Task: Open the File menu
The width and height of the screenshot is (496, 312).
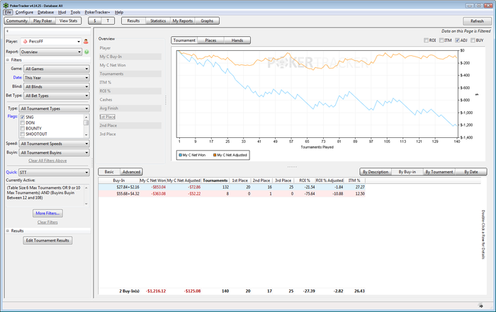Action: point(9,12)
